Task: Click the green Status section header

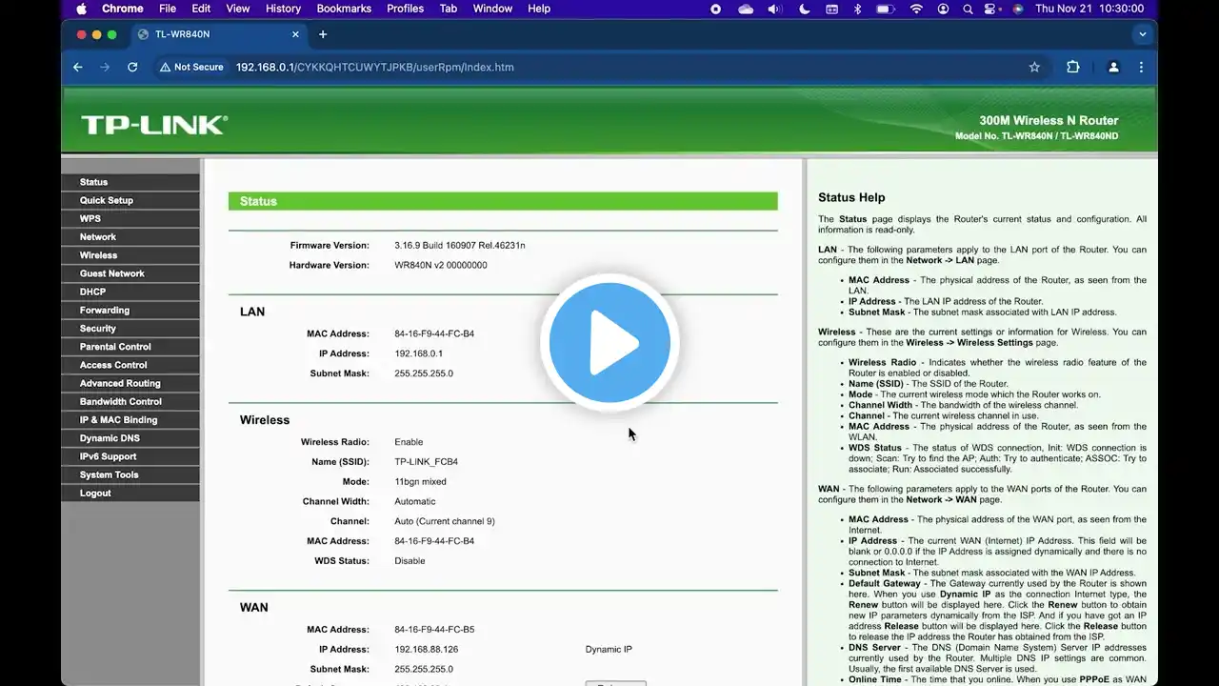Action: tap(503, 201)
